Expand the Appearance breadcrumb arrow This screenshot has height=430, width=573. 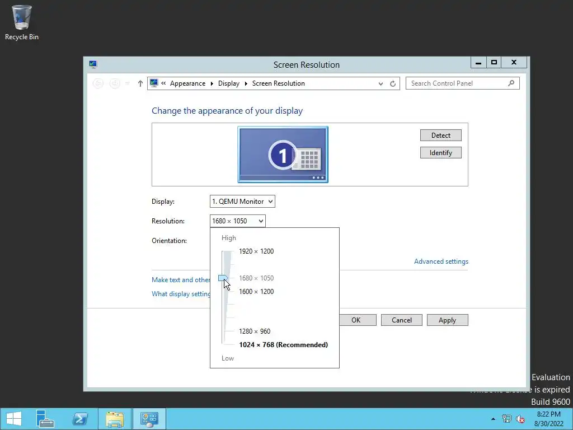tap(212, 84)
